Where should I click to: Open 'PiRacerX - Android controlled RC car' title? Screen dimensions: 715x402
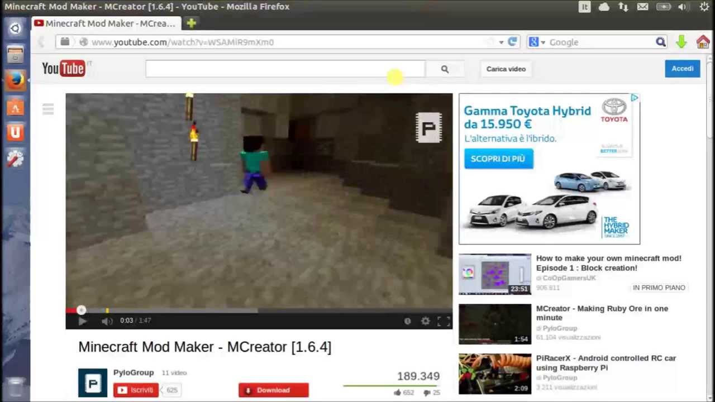click(606, 363)
